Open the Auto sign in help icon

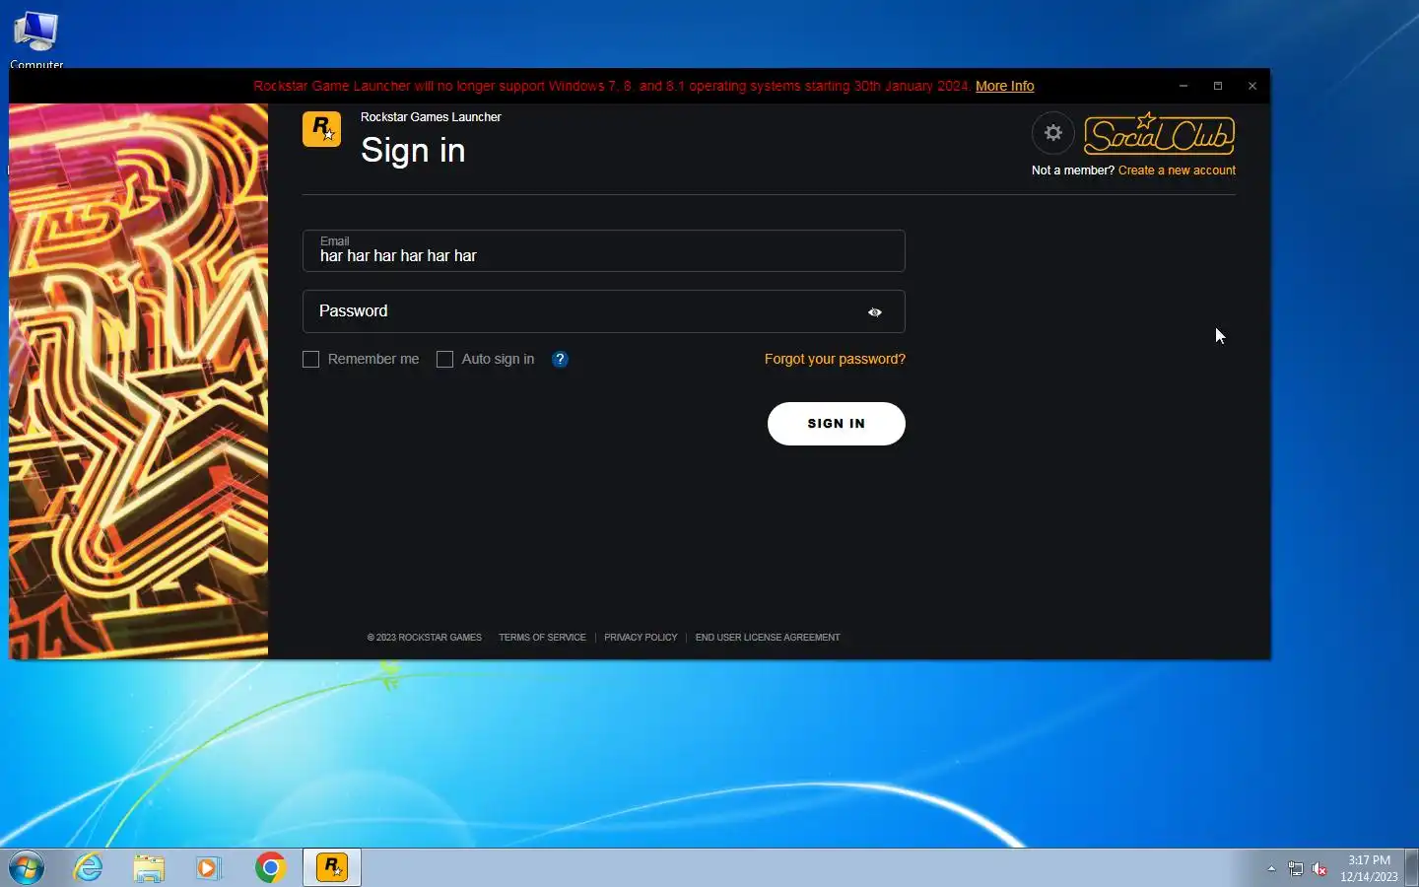pos(560,359)
